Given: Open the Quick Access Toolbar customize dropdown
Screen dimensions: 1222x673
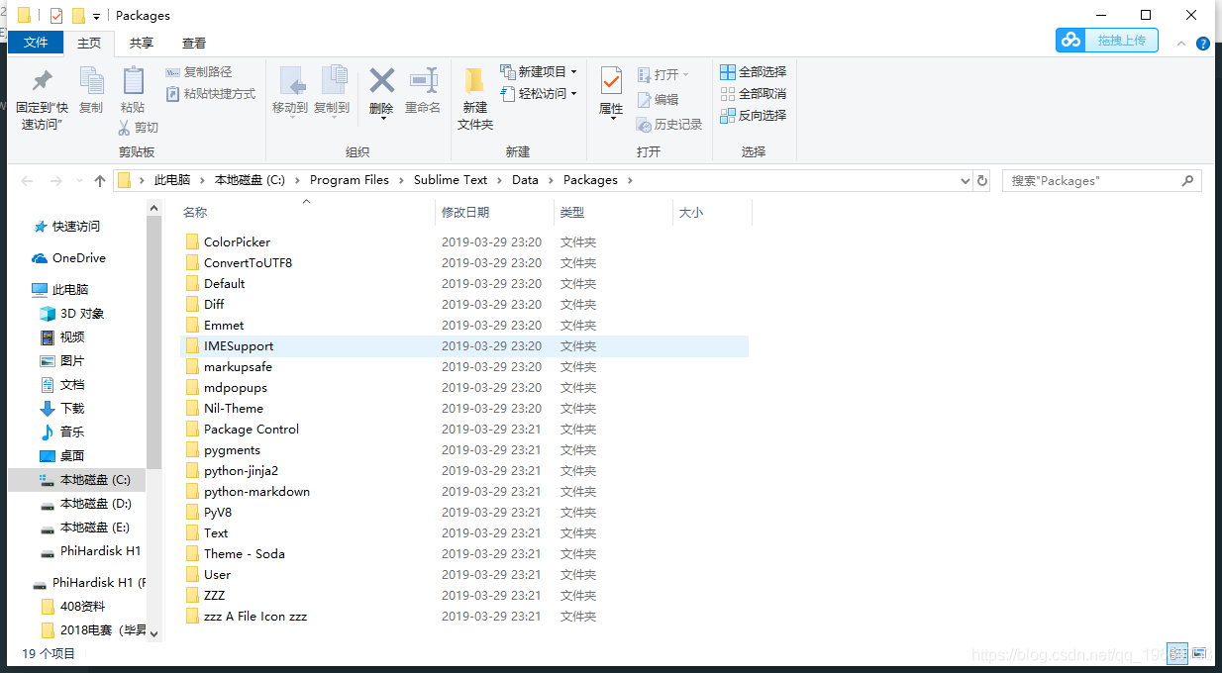Looking at the screenshot, I should [x=96, y=16].
